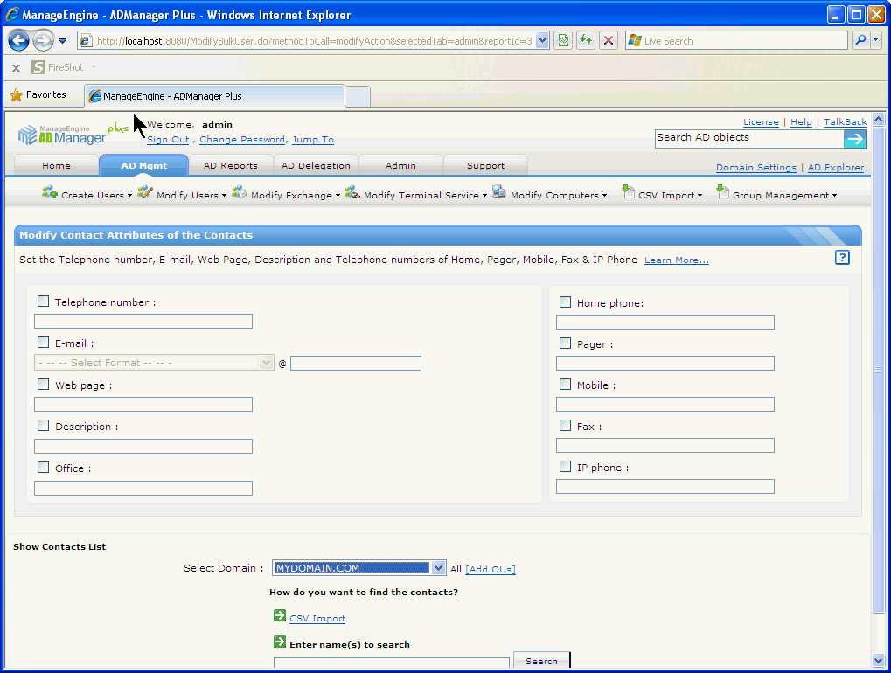
Task: Click the Modify Users pencil icon
Action: coord(145,191)
